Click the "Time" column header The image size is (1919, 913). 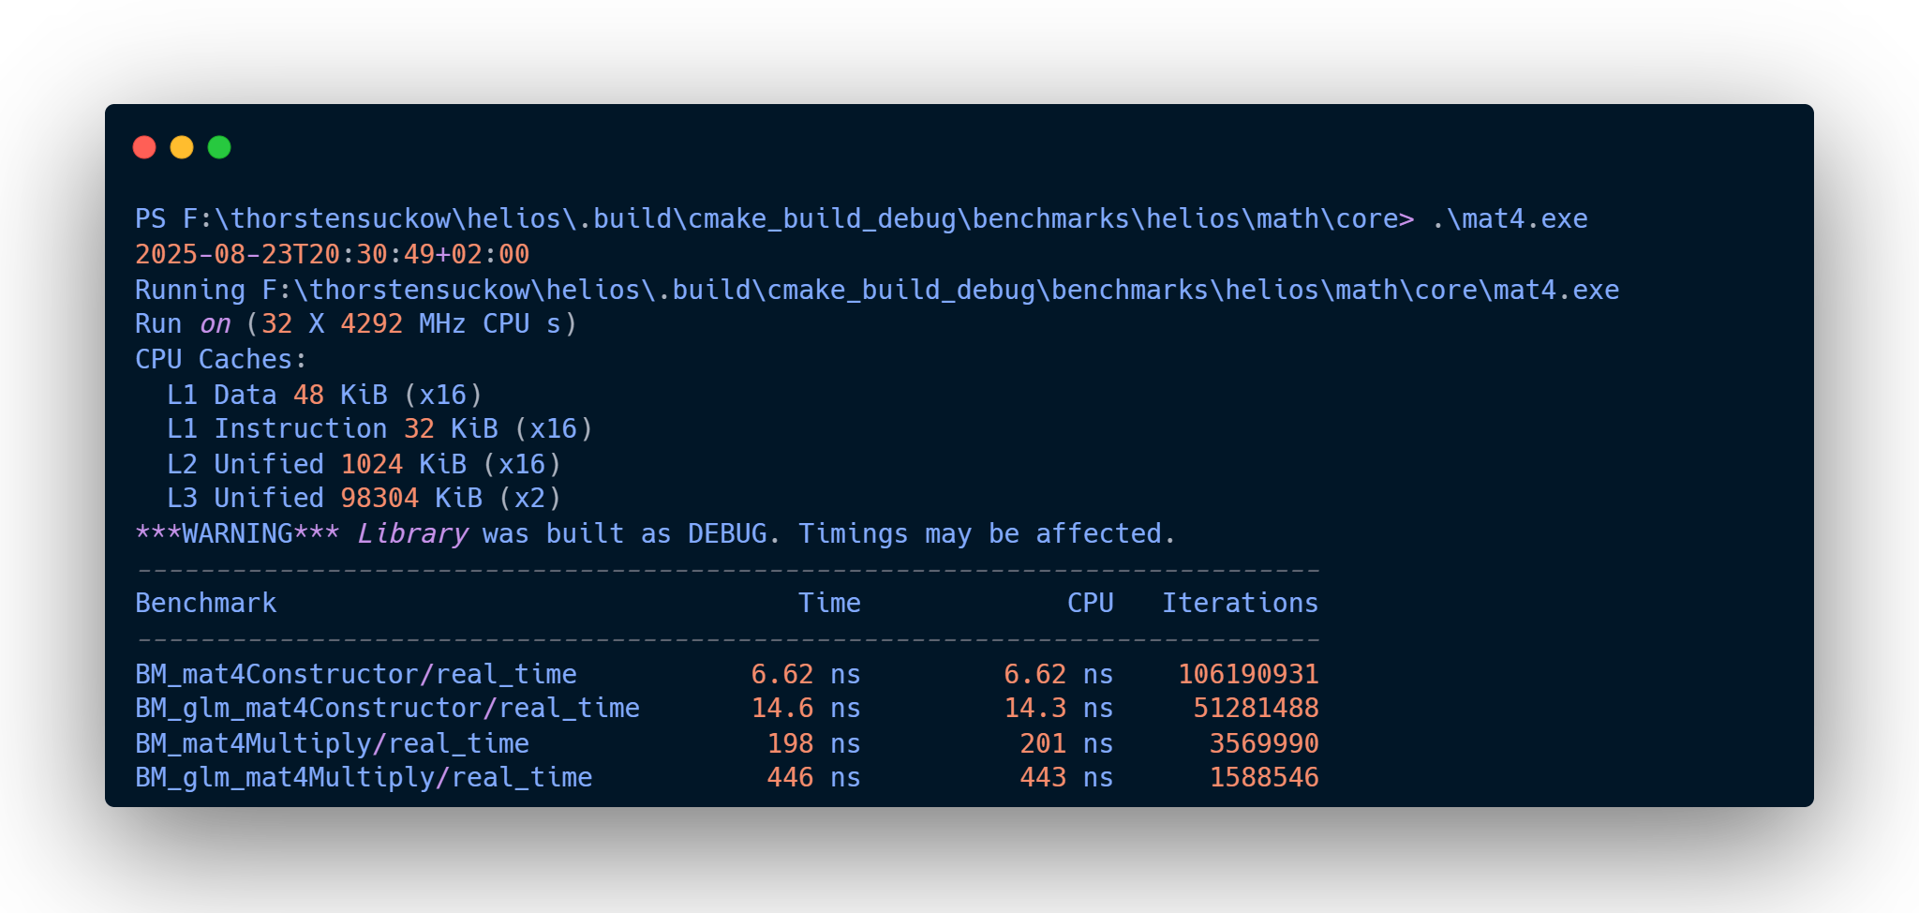click(829, 603)
